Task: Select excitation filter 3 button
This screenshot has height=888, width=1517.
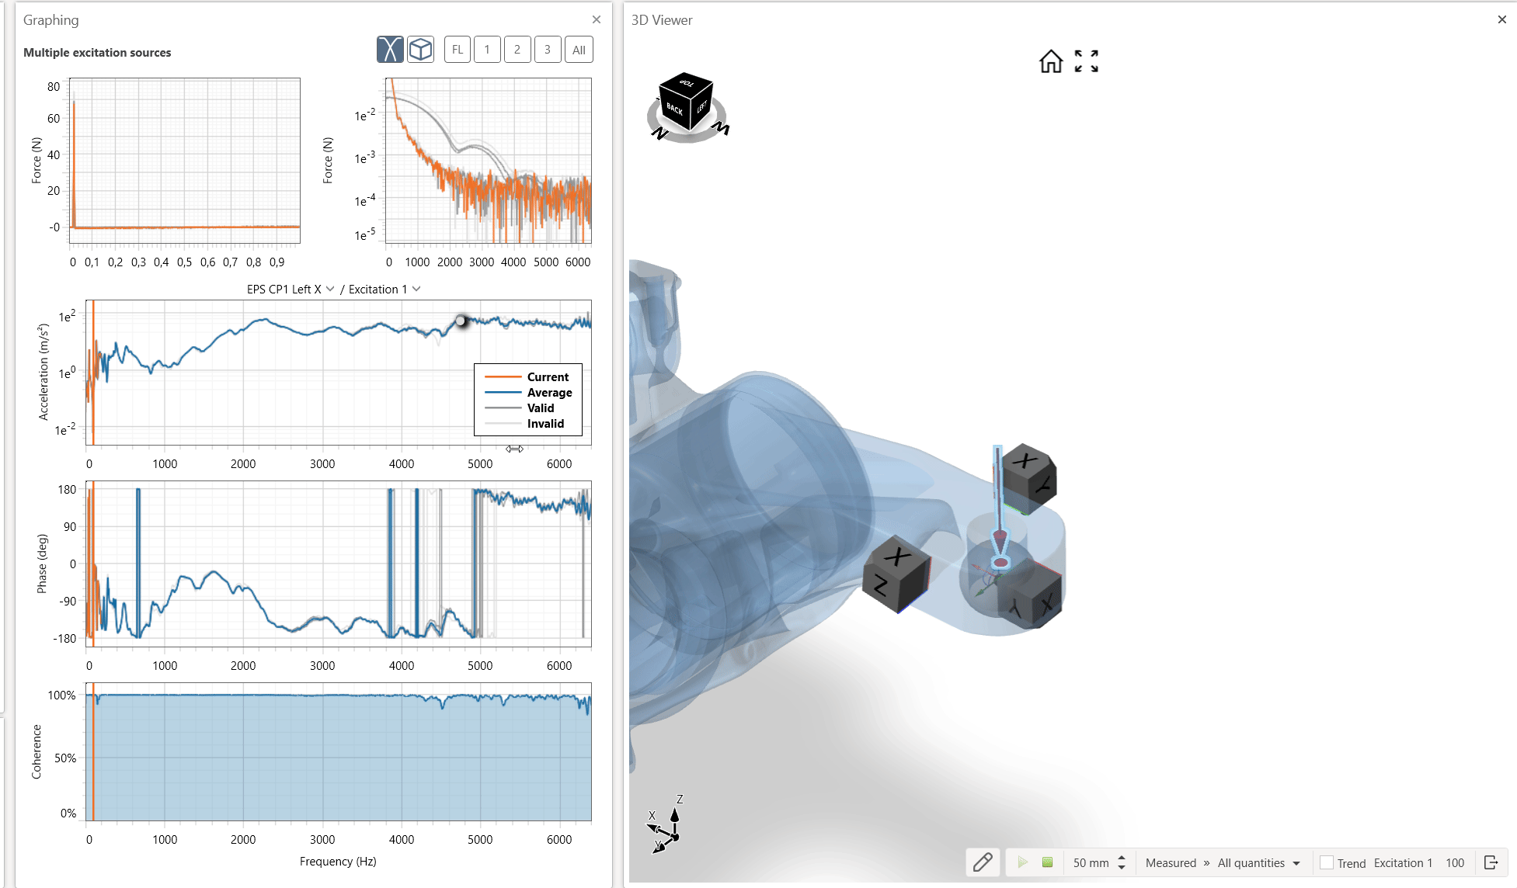Action: pyautogui.click(x=548, y=50)
